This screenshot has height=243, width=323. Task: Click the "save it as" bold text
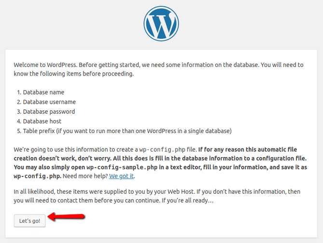coord(294,167)
